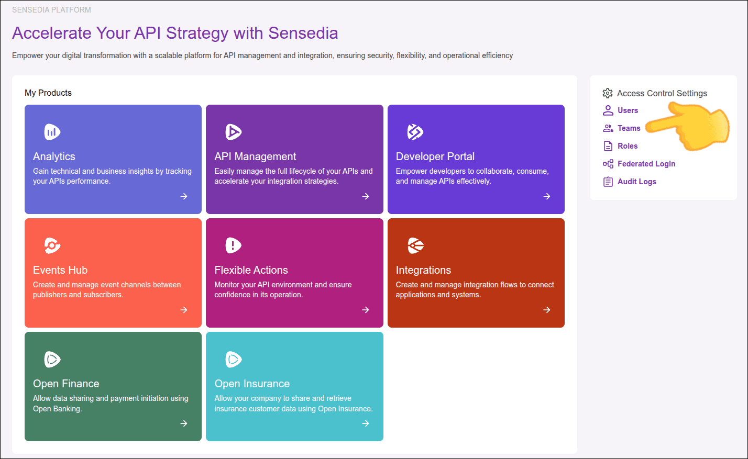748x459 pixels.
Task: Click the Open Insurance icon
Action: pyautogui.click(x=233, y=359)
